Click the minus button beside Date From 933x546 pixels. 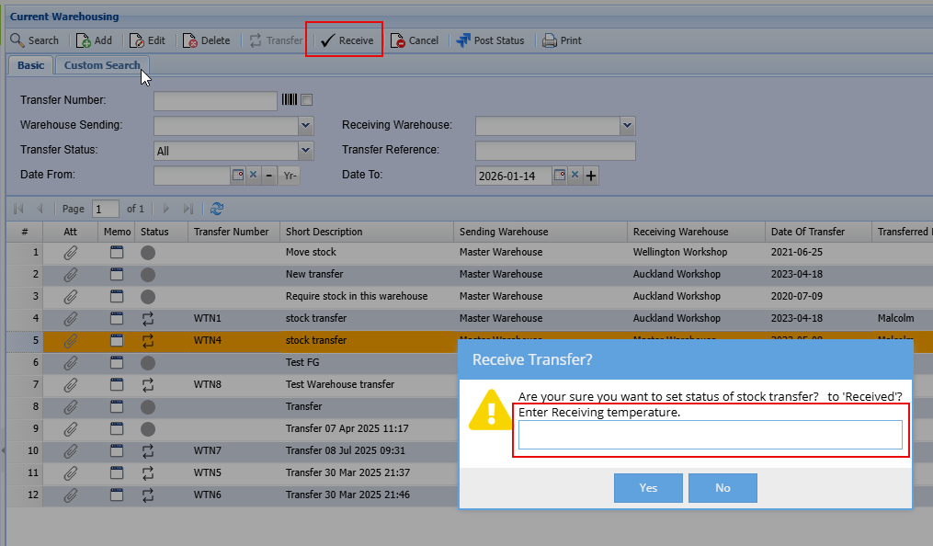[x=269, y=176]
